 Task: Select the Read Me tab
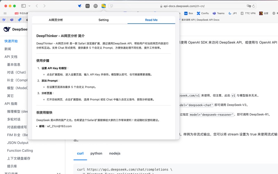(x=151, y=20)
